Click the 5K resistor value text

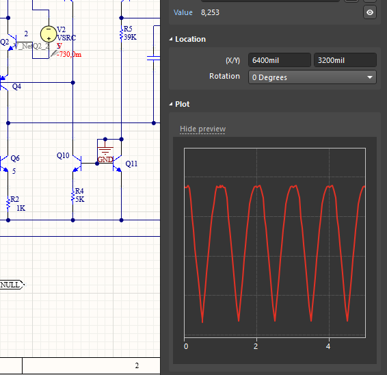click(80, 199)
